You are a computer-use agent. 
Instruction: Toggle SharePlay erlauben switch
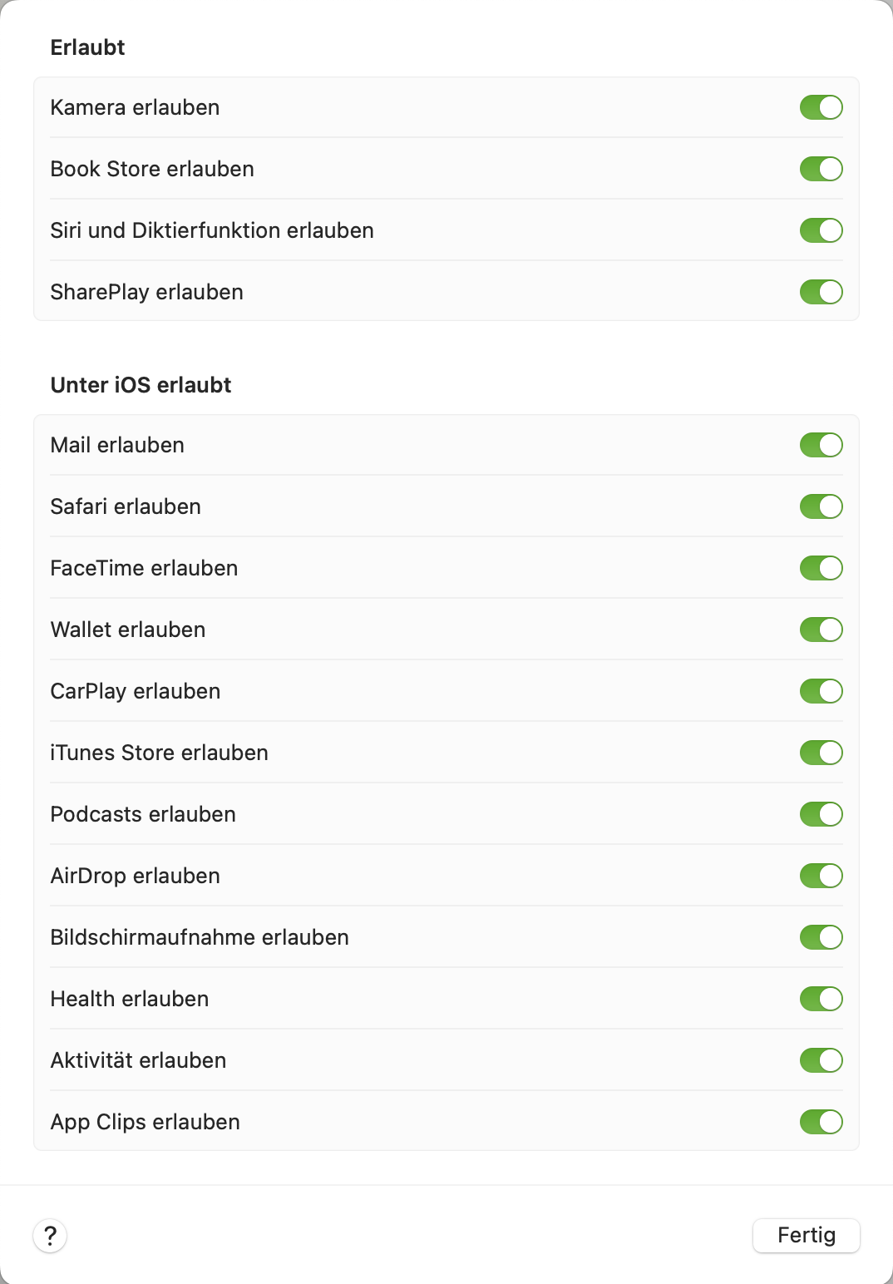pos(821,292)
